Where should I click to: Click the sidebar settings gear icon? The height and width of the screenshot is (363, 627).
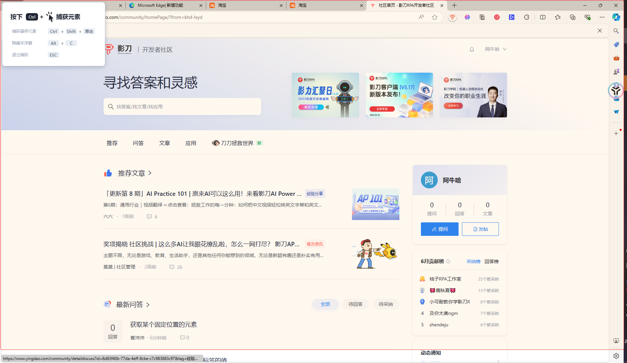point(616,356)
